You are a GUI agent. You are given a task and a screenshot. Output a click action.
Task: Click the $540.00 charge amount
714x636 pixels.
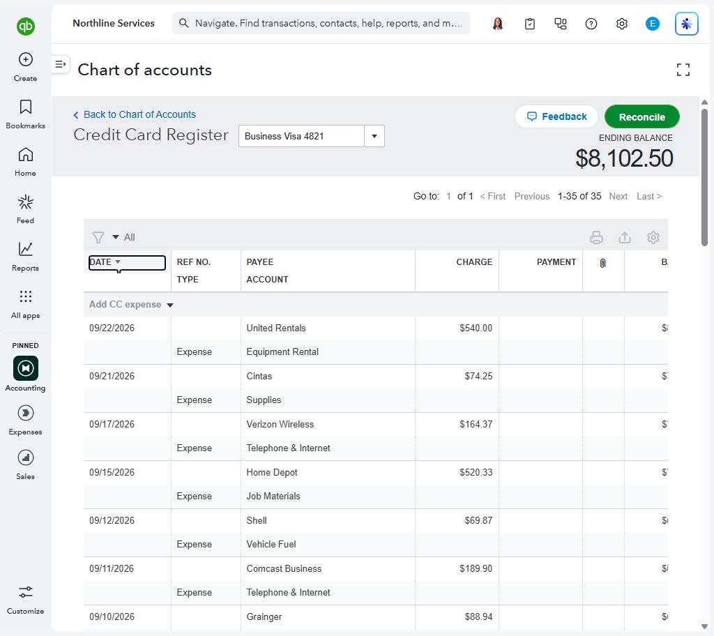tap(476, 328)
